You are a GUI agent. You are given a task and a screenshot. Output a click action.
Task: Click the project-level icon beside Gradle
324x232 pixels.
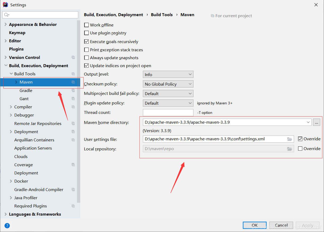pos(73,90)
